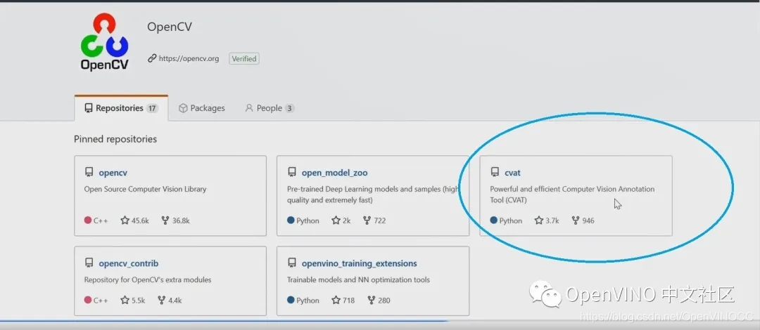Click the repo icon beside openvino_training_extensions
Viewport: 760px width, 330px height.
292,263
